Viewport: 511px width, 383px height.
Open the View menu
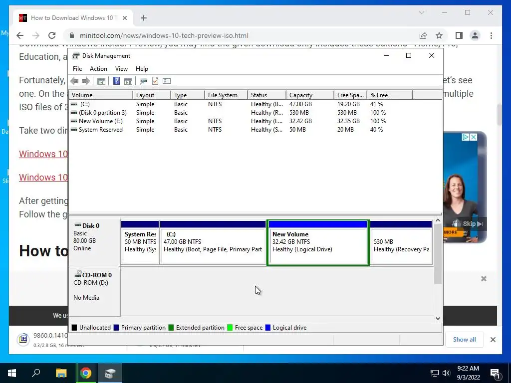pos(121,69)
